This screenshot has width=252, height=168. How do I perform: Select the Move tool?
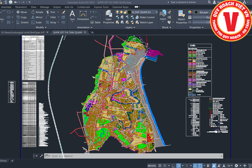pyautogui.click(x=21, y=12)
